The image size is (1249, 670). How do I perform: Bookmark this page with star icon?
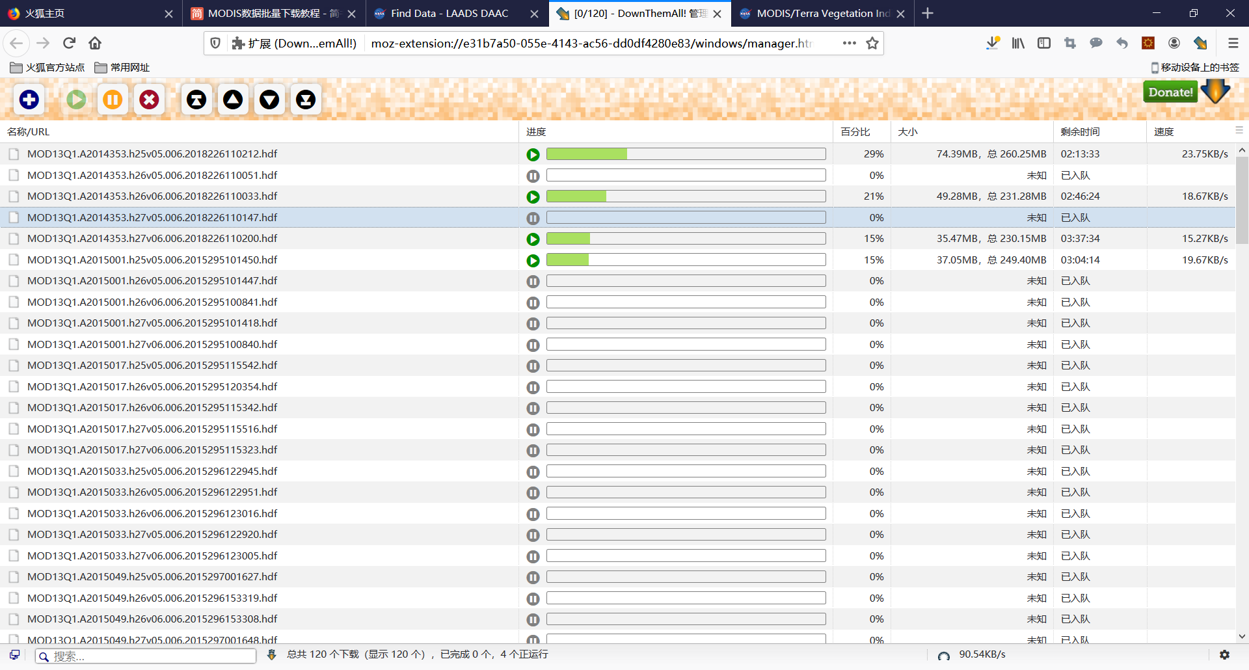click(x=872, y=43)
